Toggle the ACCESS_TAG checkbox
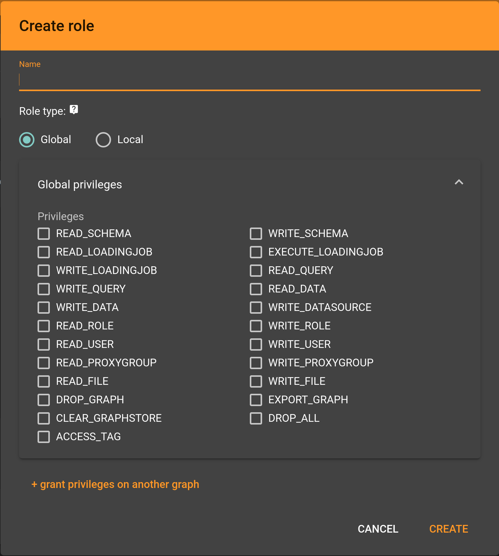The width and height of the screenshot is (499, 556). (44, 437)
